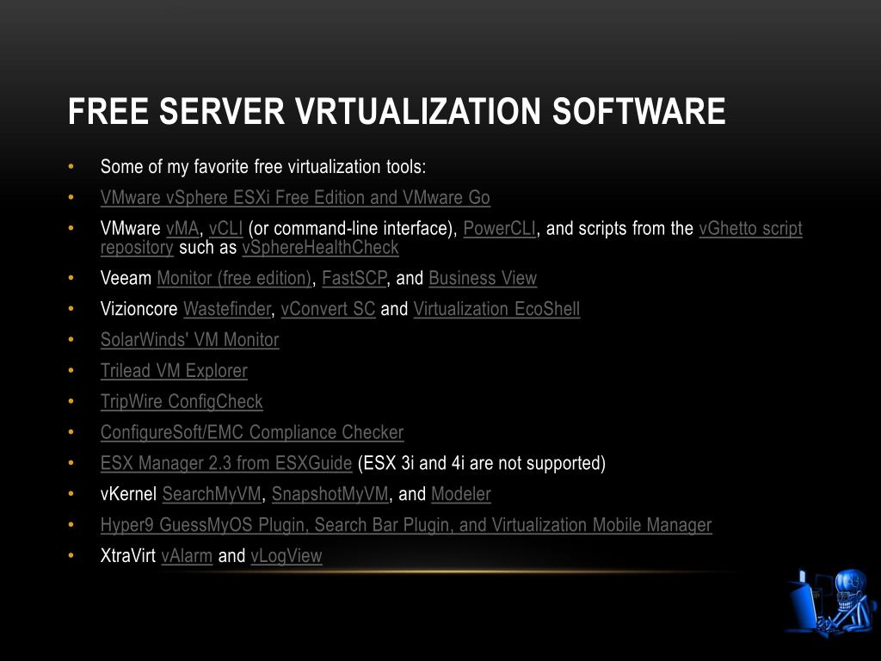Open ConfigureSoft/EMC Compliance Checker link
The height and width of the screenshot is (661, 881).
[252, 433]
